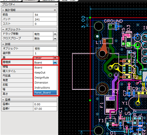Image resolution: width=147 pixels, height=135 pixels.
Task: Click the パッド count value 241
Action: click(x=45, y=19)
